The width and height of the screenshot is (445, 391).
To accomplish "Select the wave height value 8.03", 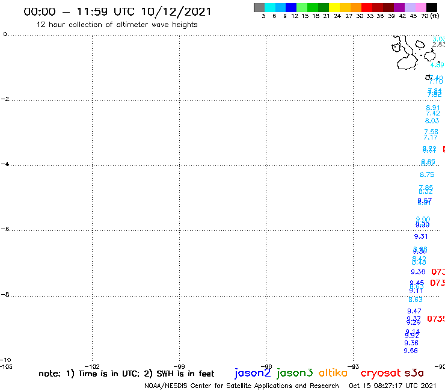I will point(432,121).
